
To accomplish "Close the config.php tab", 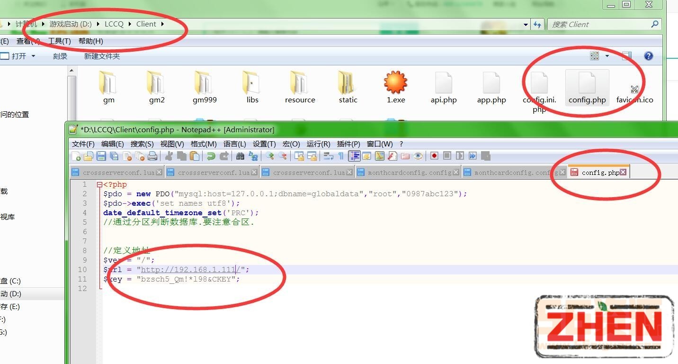I will click(623, 172).
